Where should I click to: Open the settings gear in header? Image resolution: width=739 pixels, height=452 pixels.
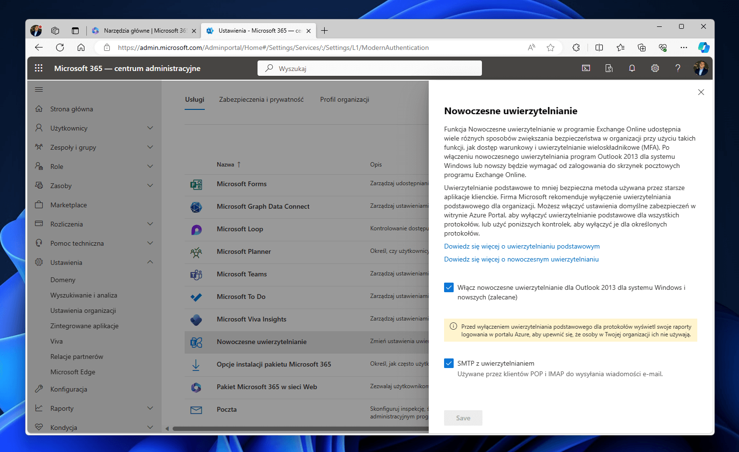(x=655, y=68)
